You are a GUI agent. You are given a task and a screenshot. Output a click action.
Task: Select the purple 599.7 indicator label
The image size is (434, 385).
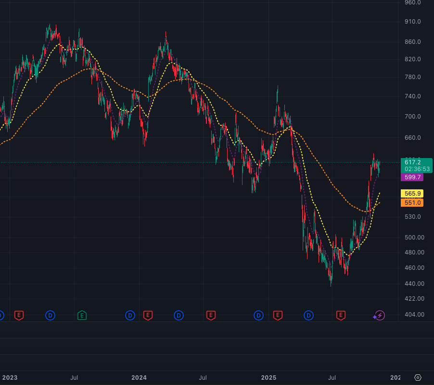coord(413,177)
